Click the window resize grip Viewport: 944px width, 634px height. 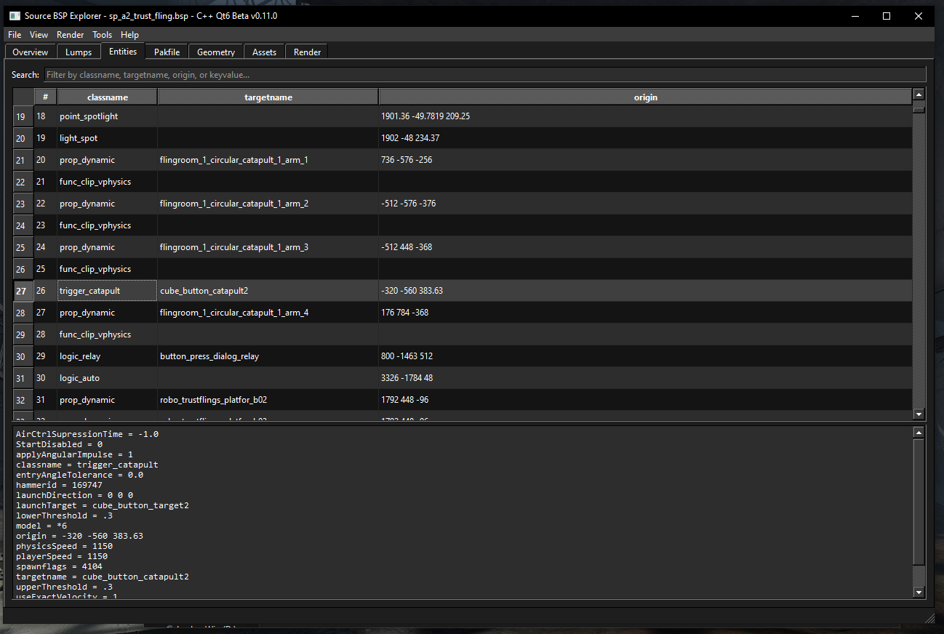tap(929, 618)
